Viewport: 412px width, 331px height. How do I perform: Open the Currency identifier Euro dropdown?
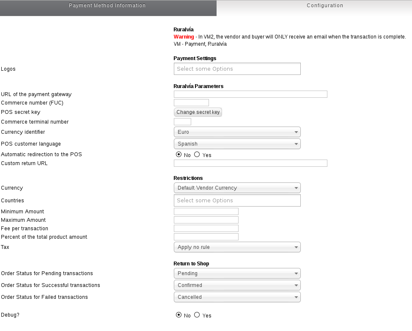[237, 132]
